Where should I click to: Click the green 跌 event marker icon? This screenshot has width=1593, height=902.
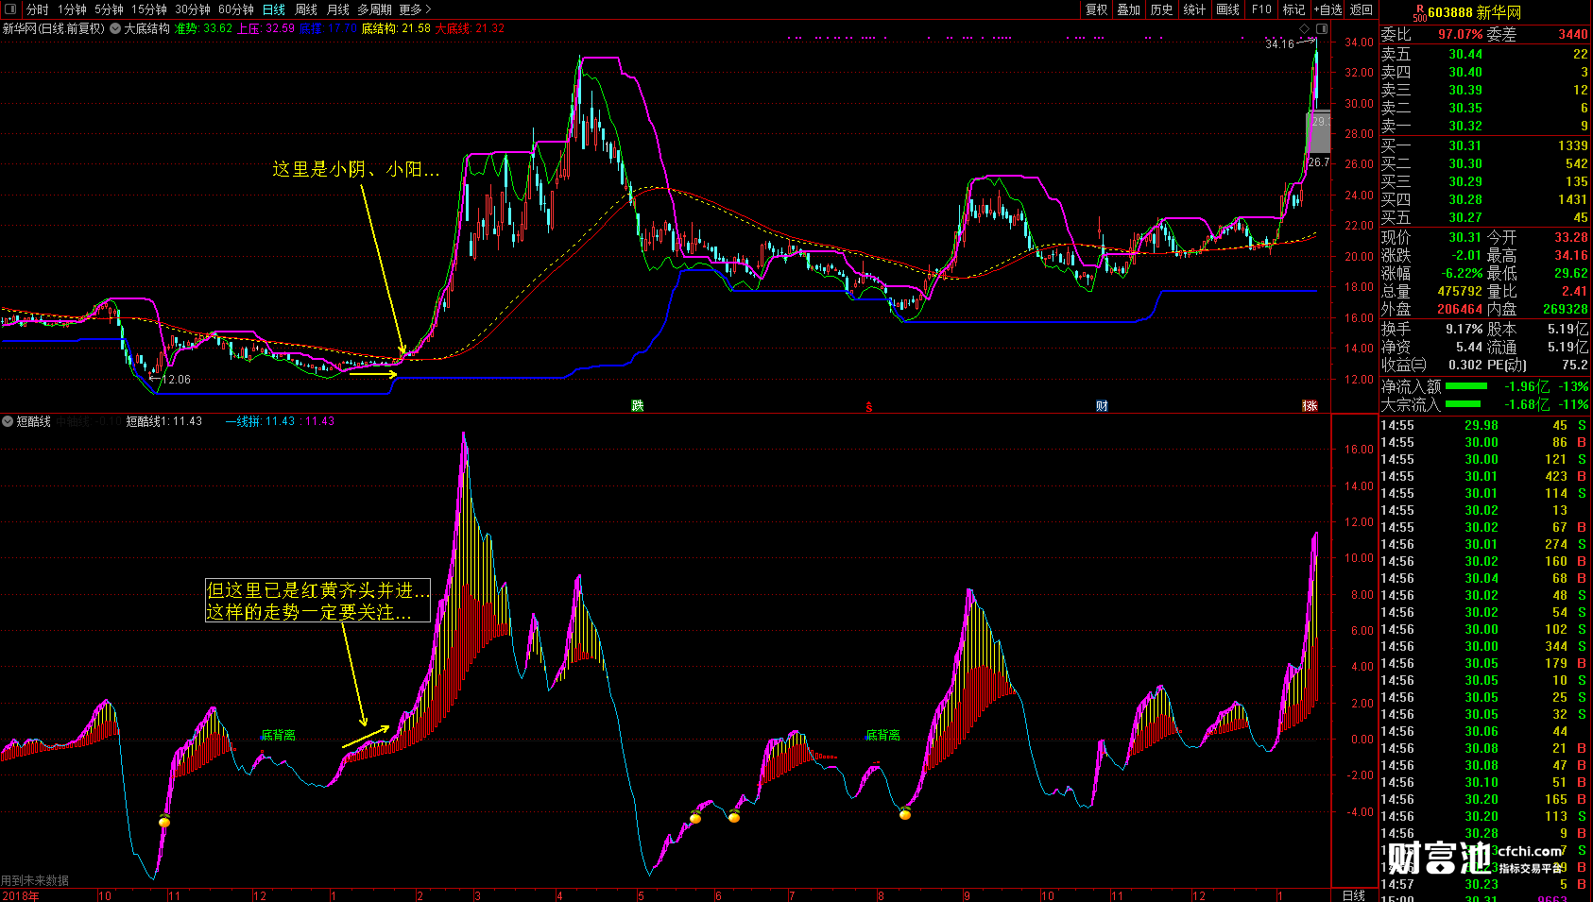[x=638, y=406]
